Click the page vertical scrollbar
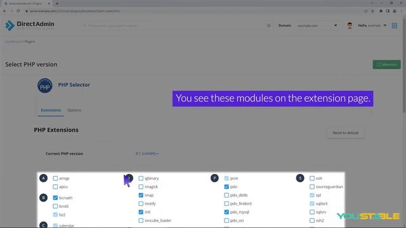The image size is (406, 228). (404, 65)
